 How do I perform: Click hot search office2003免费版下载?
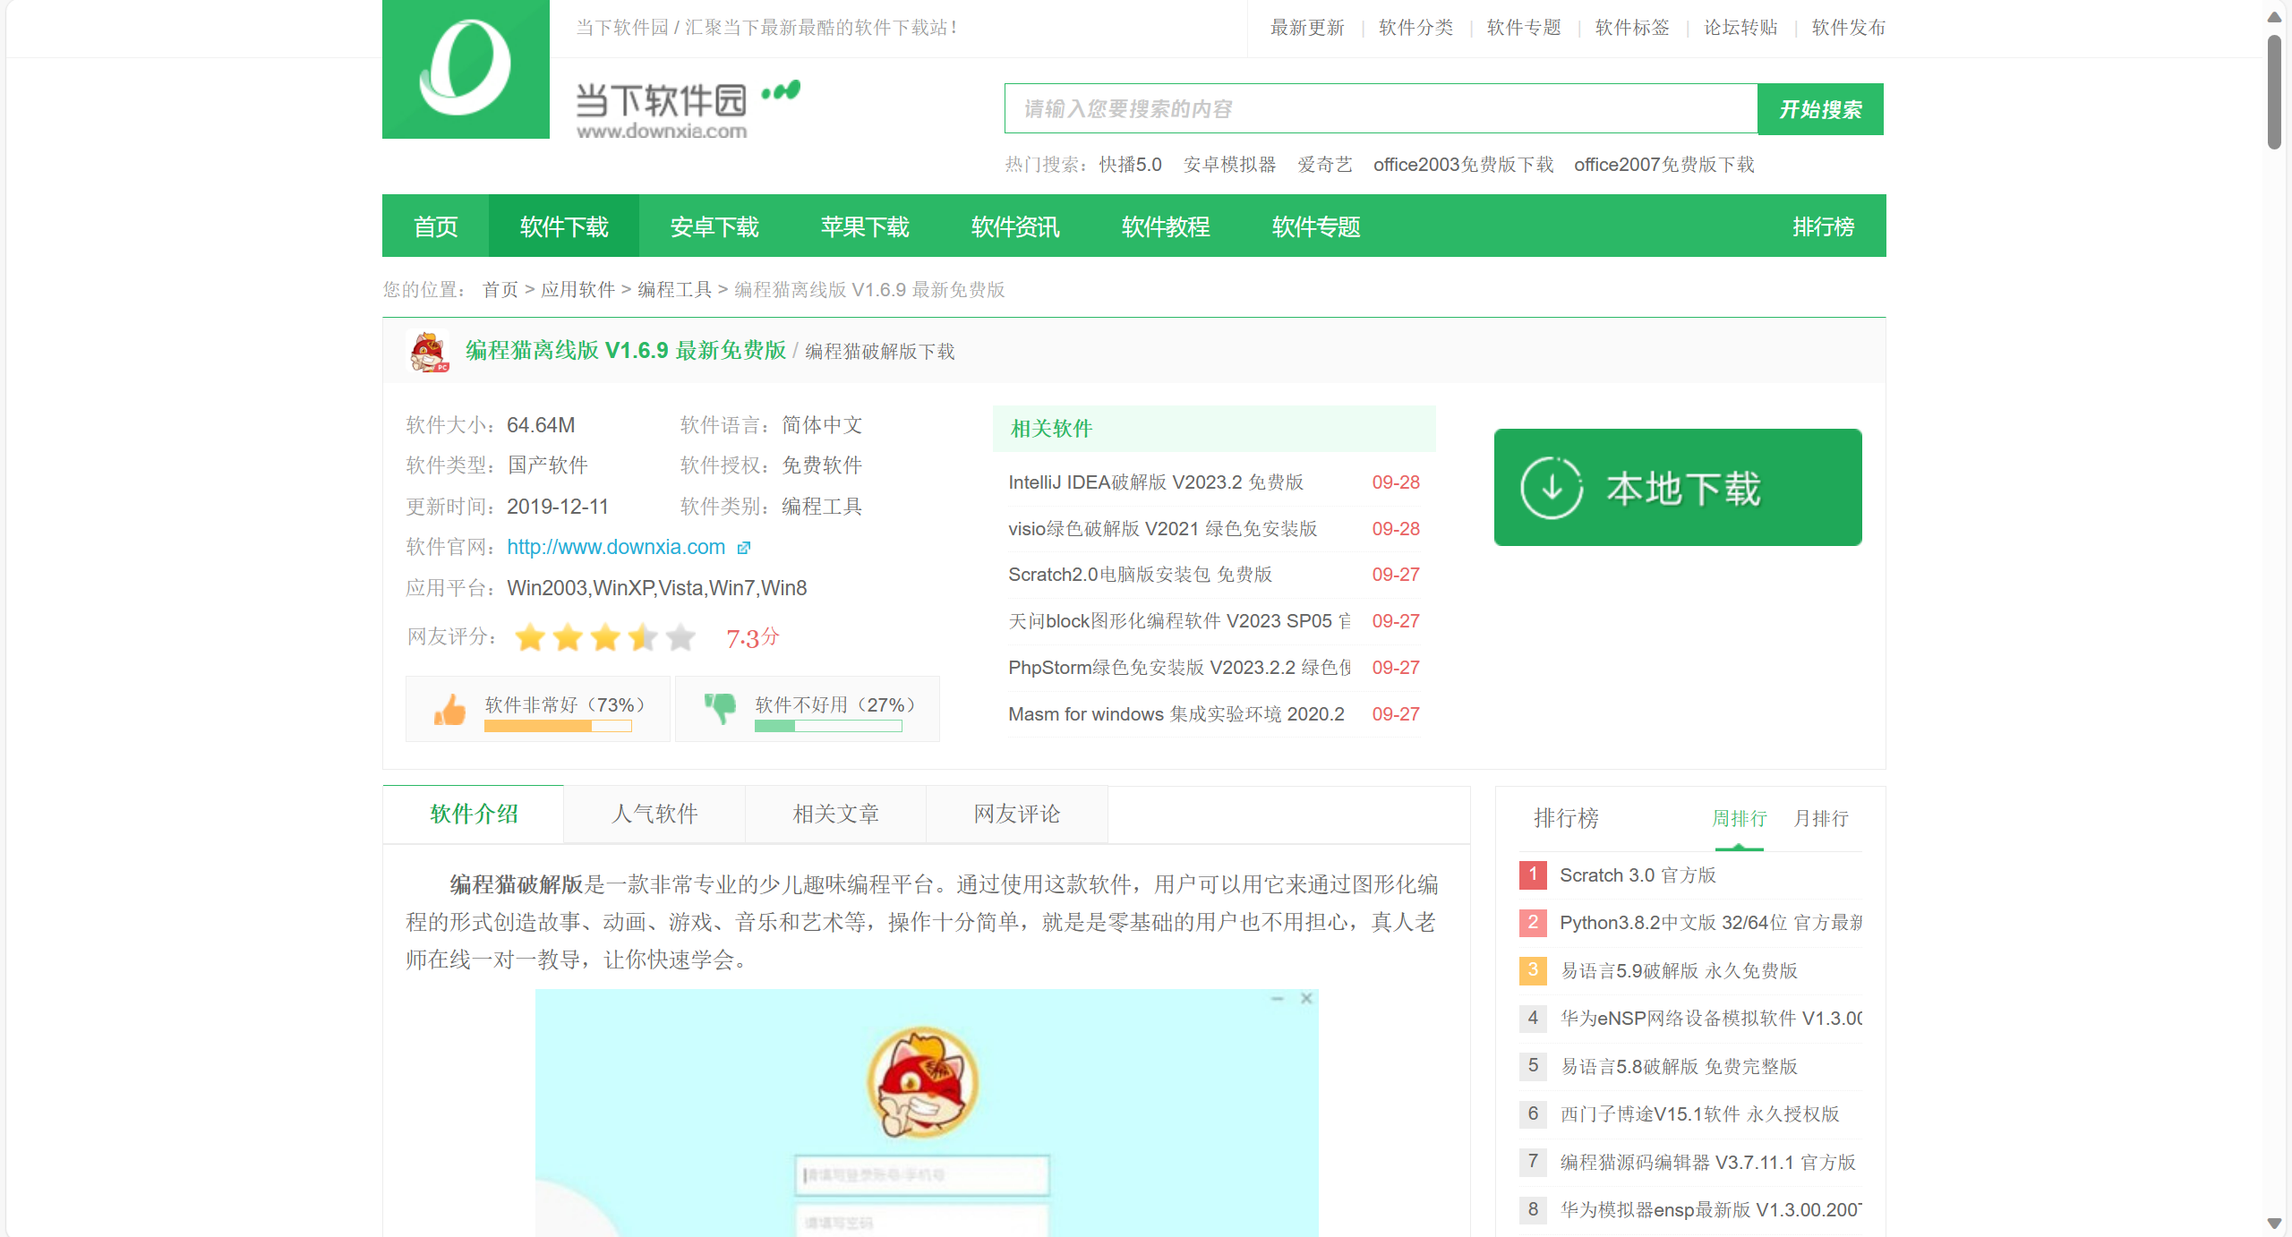(x=1463, y=165)
